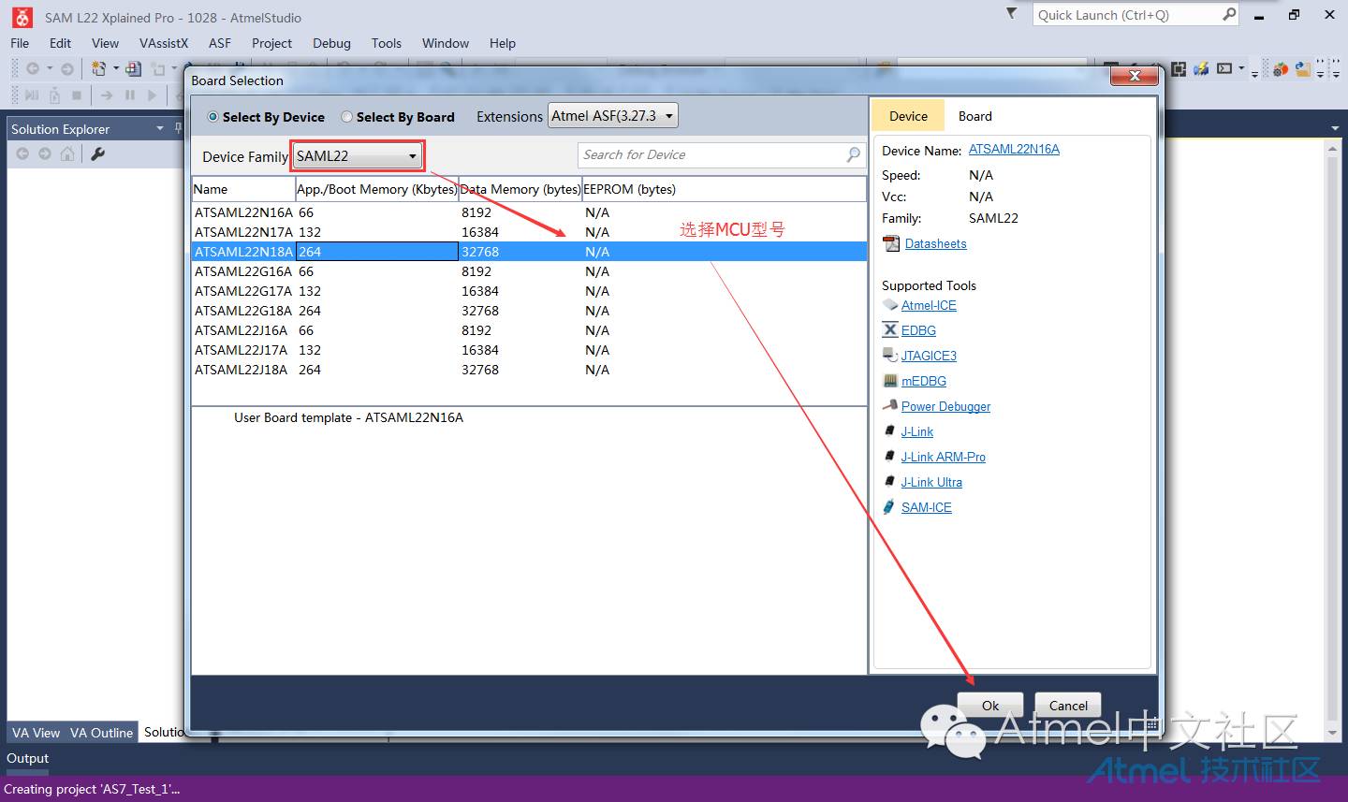Click the Cancel button

pos(1068,706)
